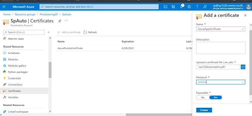
Task: Click the sidebar scroll up arrow
Action: [x=50, y=38]
